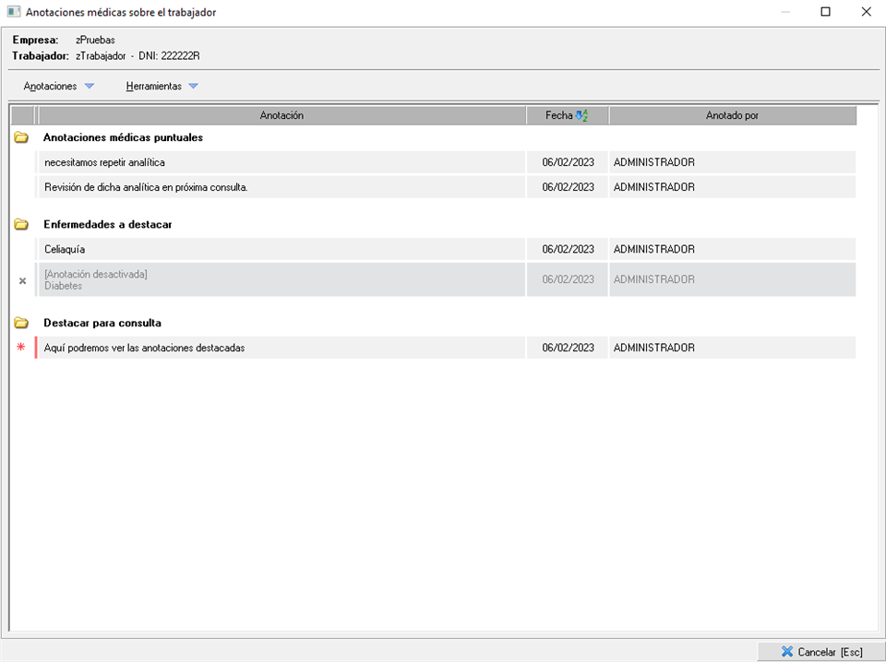Open the Anotaciones dropdown menu
This screenshot has height=662, width=886.
click(x=58, y=87)
